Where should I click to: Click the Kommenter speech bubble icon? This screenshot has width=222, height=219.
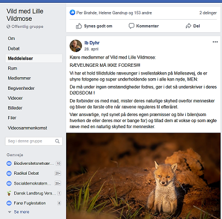[131, 26]
